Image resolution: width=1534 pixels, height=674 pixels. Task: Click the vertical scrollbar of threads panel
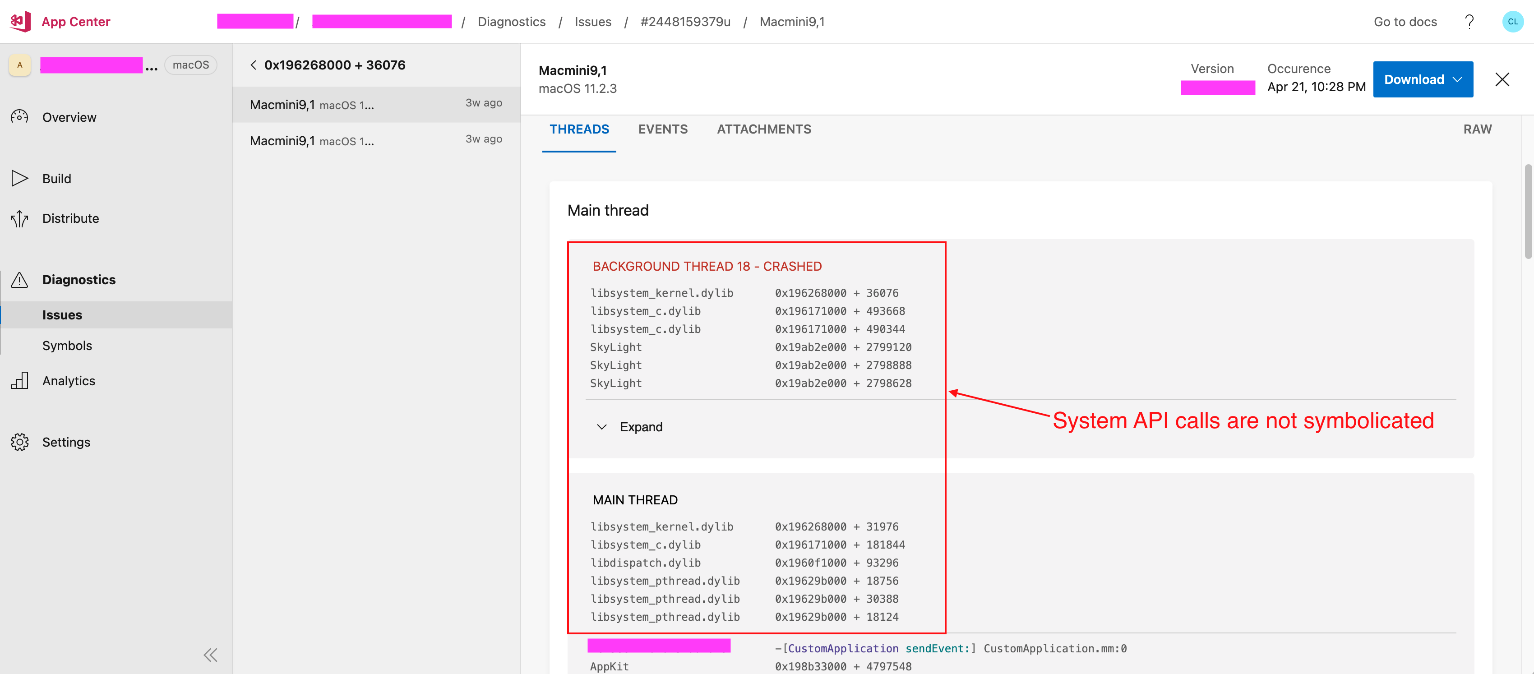(1527, 211)
